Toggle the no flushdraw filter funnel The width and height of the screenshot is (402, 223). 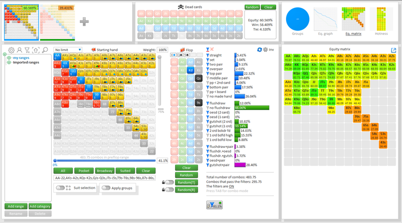[208, 108]
